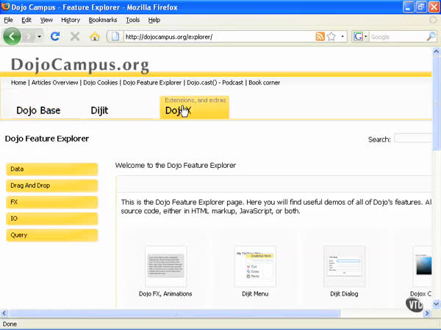Click the Stop loading X icon

pyautogui.click(x=74, y=36)
